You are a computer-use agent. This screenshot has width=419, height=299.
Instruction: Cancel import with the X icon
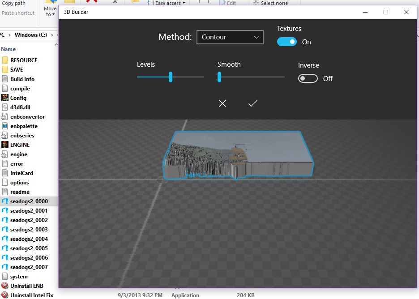point(222,103)
